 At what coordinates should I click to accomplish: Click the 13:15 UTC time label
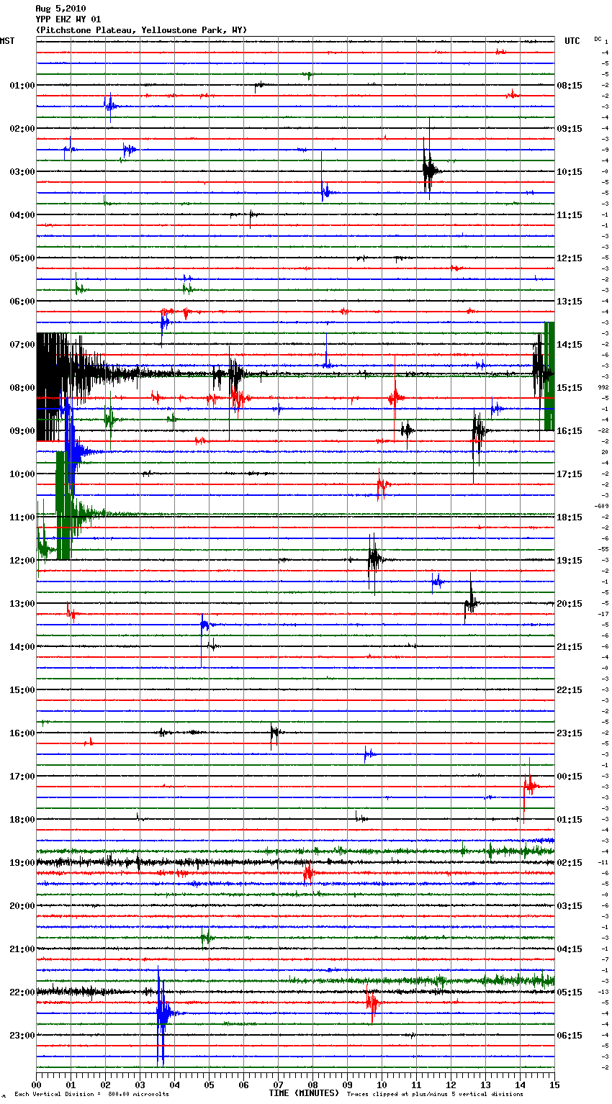pos(570,302)
